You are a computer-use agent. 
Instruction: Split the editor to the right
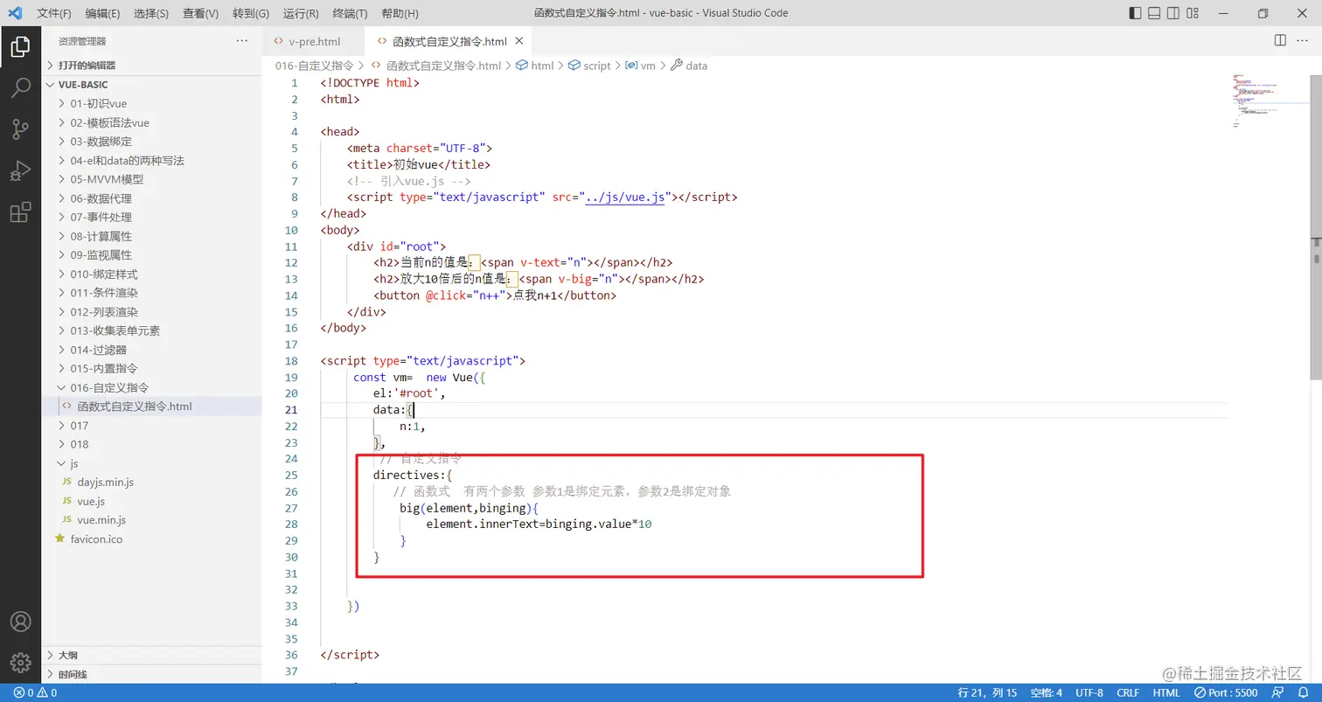pyautogui.click(x=1280, y=41)
